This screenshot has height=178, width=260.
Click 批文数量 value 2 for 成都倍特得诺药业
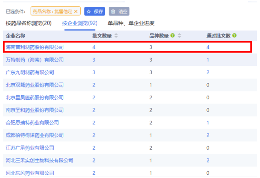click(x=94, y=135)
